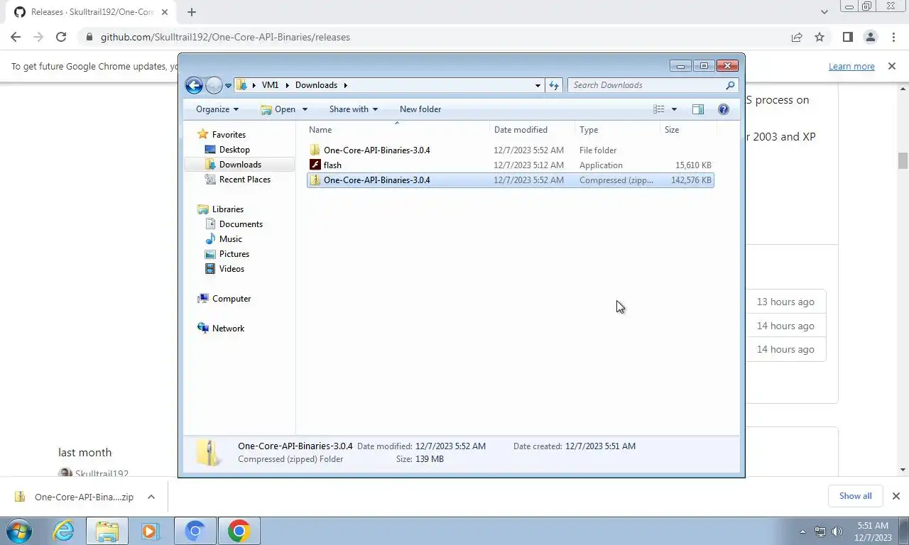Viewport: 909px width, 545px height.
Task: Click the Learn more link
Action: pyautogui.click(x=851, y=67)
